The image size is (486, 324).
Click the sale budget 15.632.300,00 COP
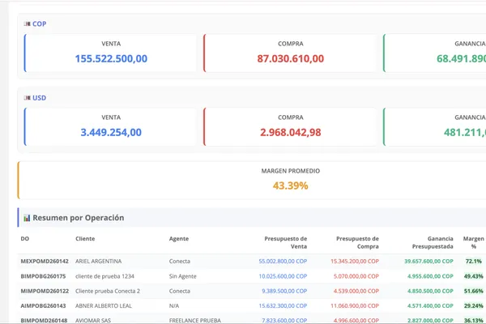pos(283,305)
